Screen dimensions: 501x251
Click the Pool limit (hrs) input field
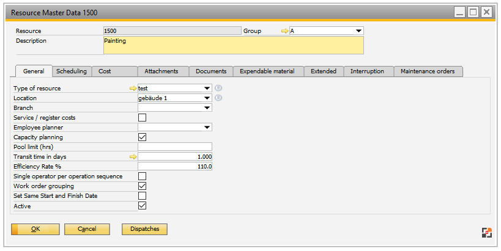175,147
